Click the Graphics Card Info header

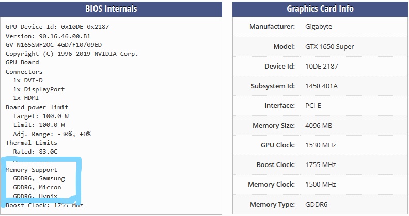pos(320,9)
